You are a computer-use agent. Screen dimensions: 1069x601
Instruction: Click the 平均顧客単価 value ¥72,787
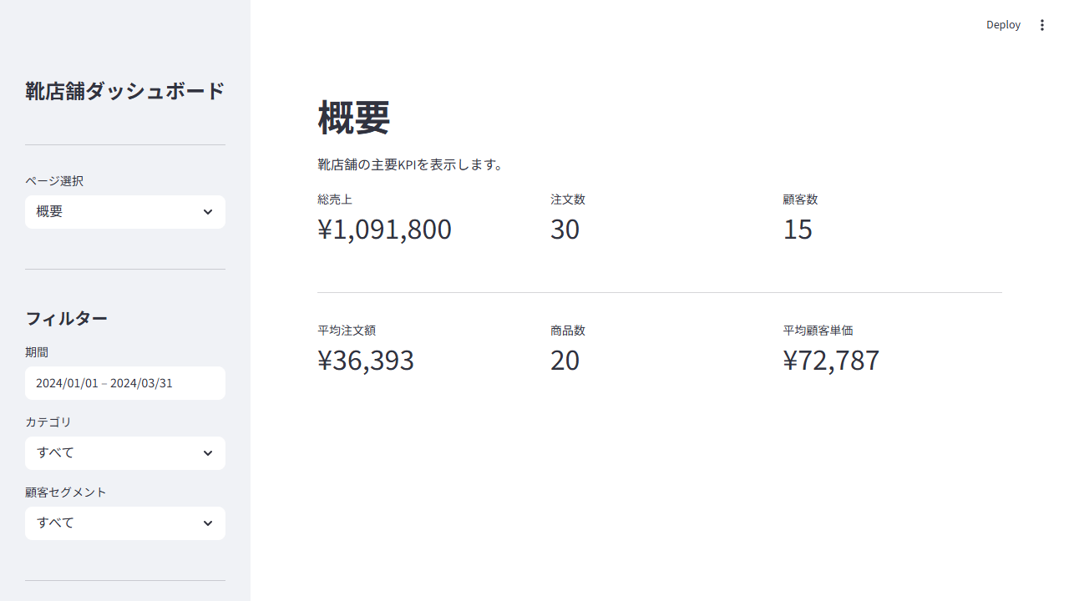pyautogui.click(x=831, y=361)
